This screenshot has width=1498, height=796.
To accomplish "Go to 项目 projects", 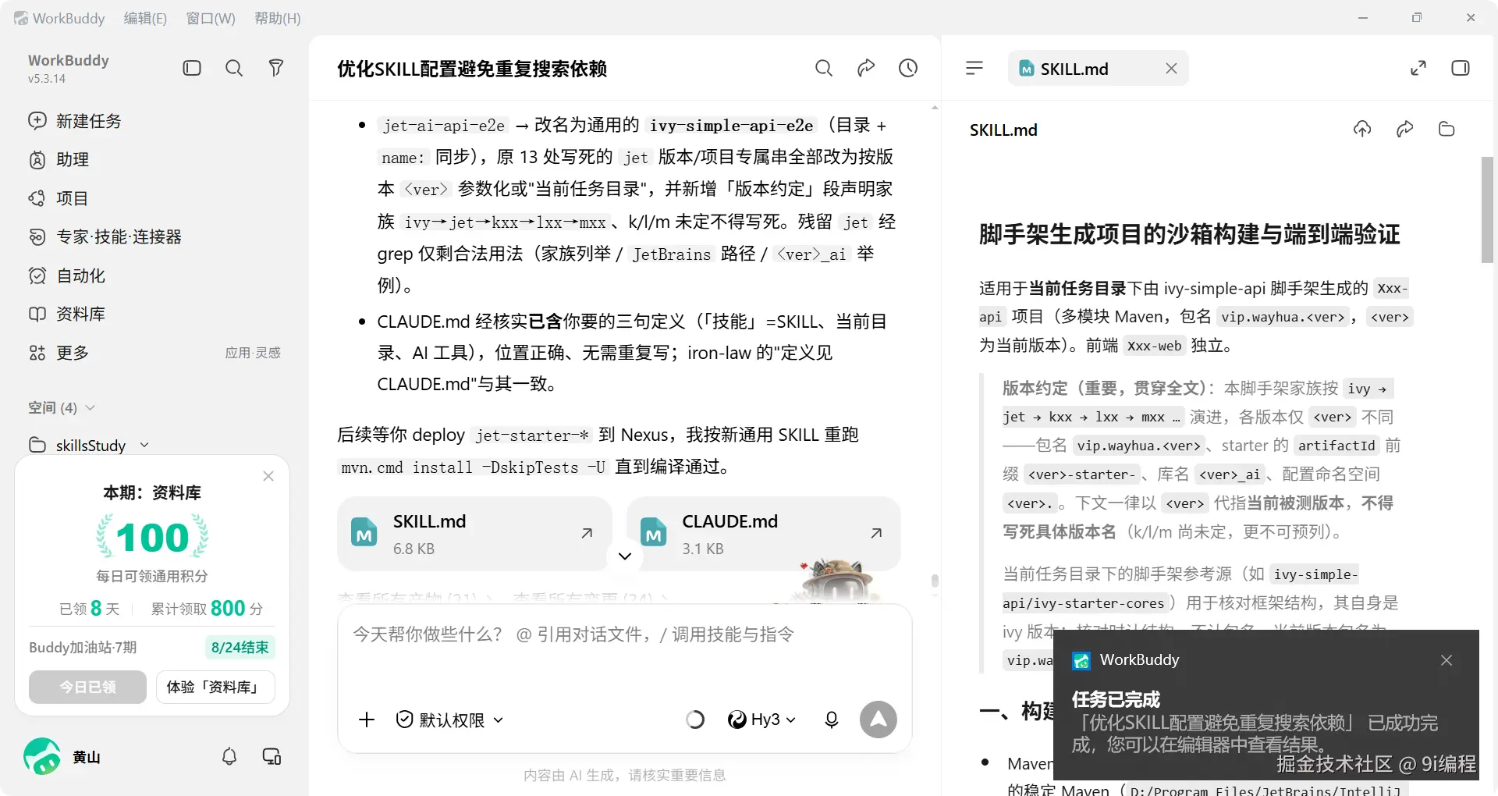I will pyautogui.click(x=59, y=198).
